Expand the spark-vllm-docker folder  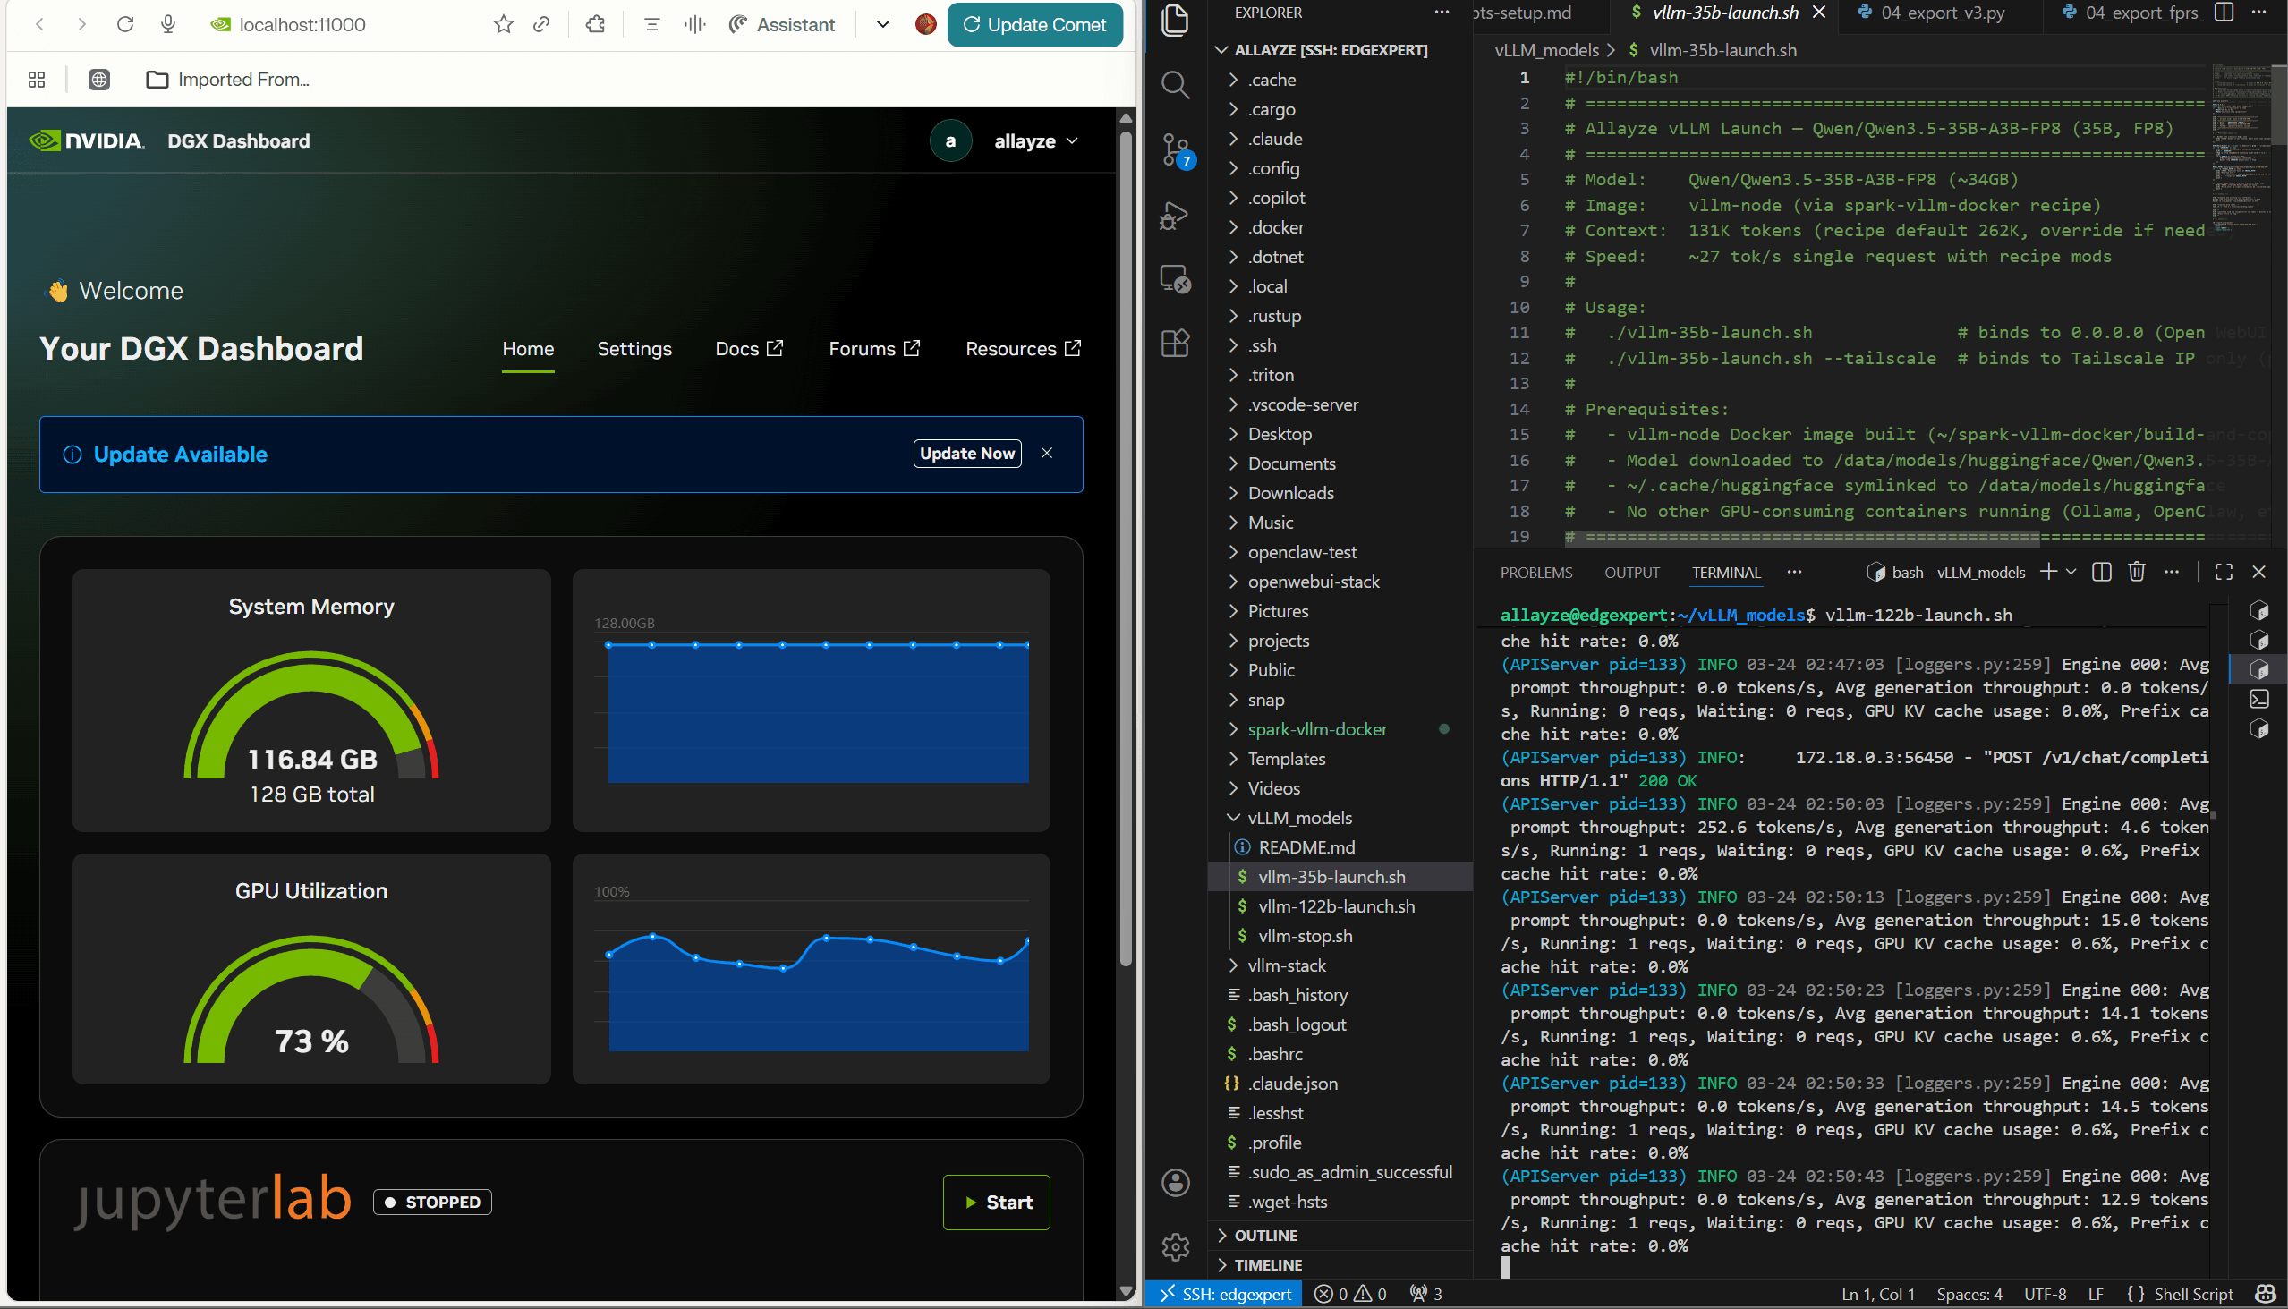point(1340,729)
